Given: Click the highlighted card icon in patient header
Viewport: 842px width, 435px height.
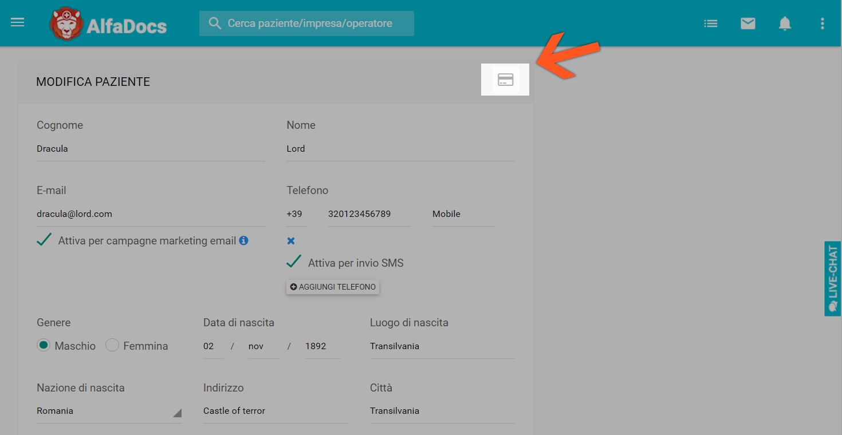Looking at the screenshot, I should pyautogui.click(x=505, y=80).
